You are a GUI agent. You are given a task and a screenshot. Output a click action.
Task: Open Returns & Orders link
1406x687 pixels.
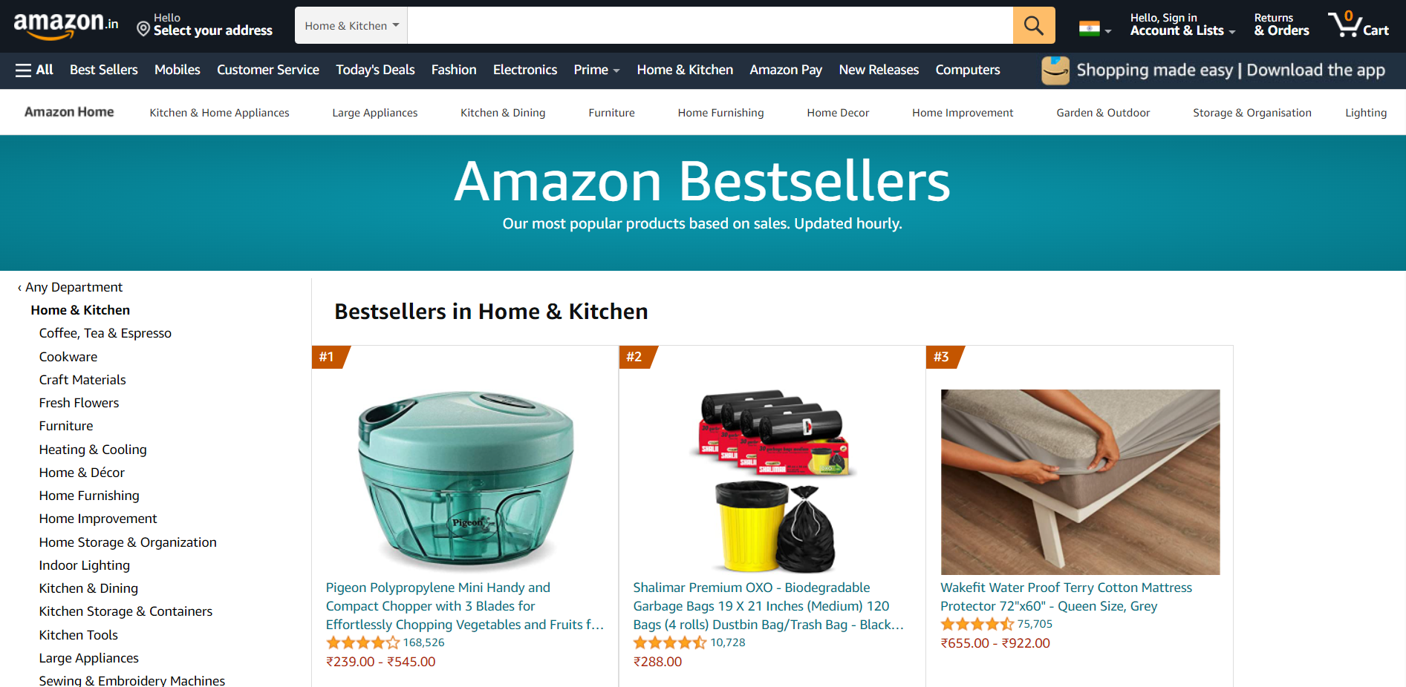pyautogui.click(x=1281, y=24)
